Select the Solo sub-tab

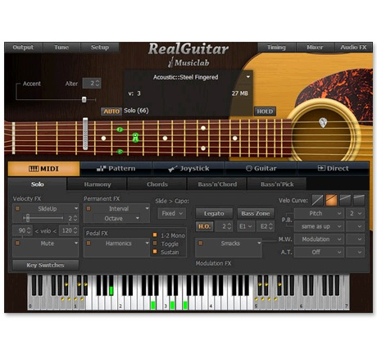pyautogui.click(x=38, y=184)
